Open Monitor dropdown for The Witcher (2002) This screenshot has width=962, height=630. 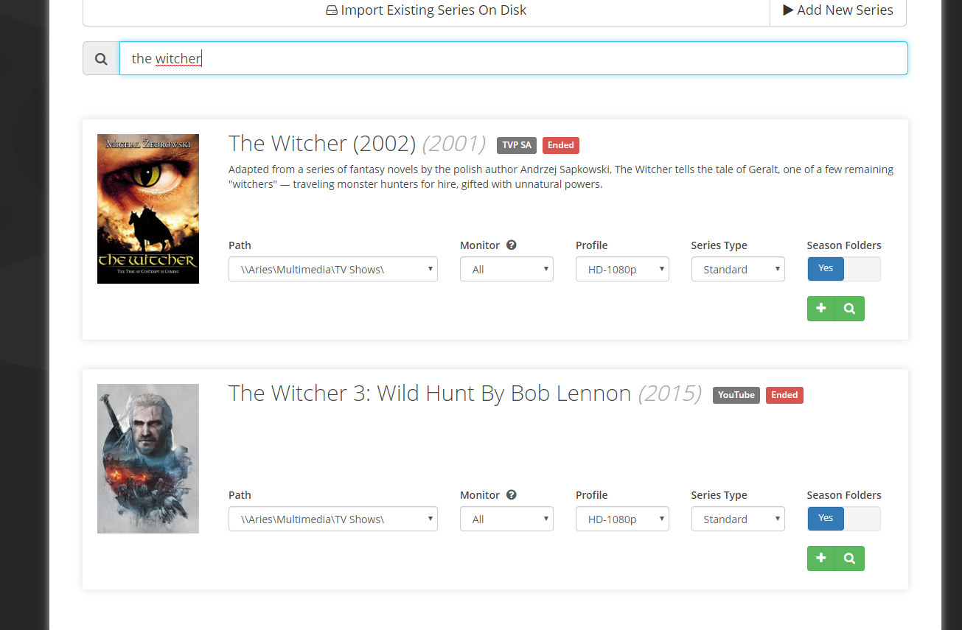[x=506, y=270]
